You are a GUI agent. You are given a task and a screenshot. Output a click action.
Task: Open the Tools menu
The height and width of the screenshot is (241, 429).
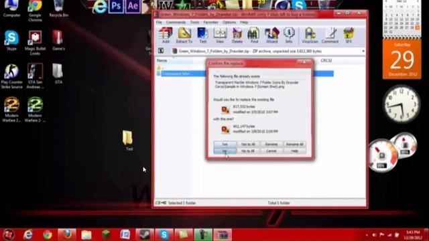coord(194,22)
